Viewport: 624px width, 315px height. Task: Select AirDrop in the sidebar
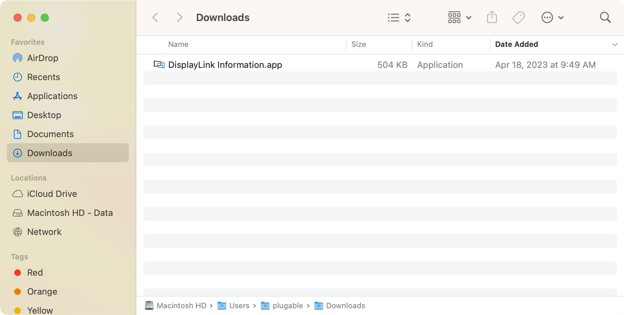(42, 58)
